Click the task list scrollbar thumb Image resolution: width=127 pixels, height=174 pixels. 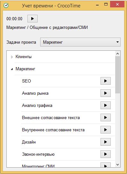click(117, 75)
